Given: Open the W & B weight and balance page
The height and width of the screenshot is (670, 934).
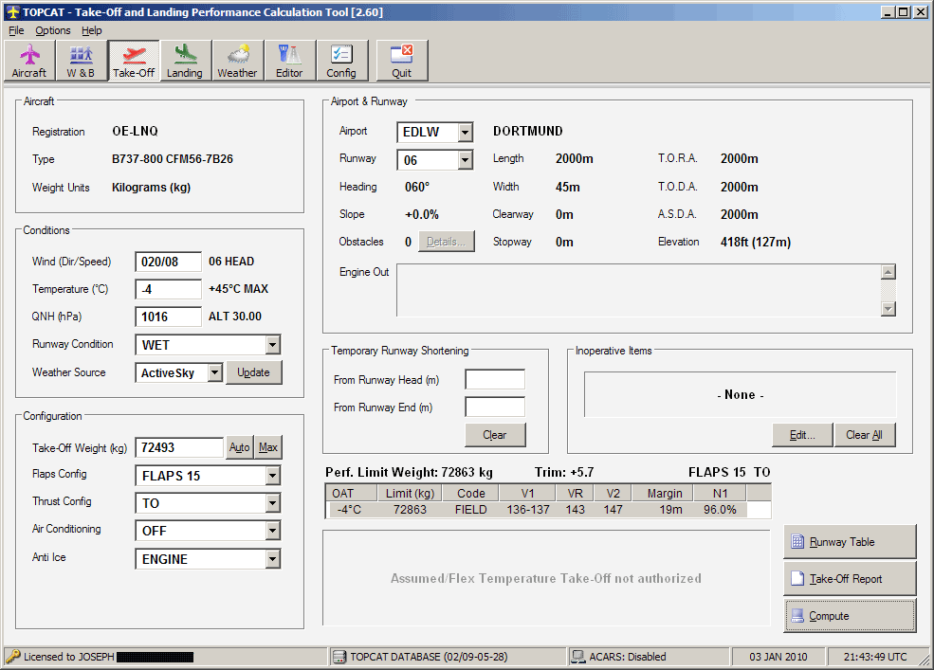Looking at the screenshot, I should [x=81, y=61].
